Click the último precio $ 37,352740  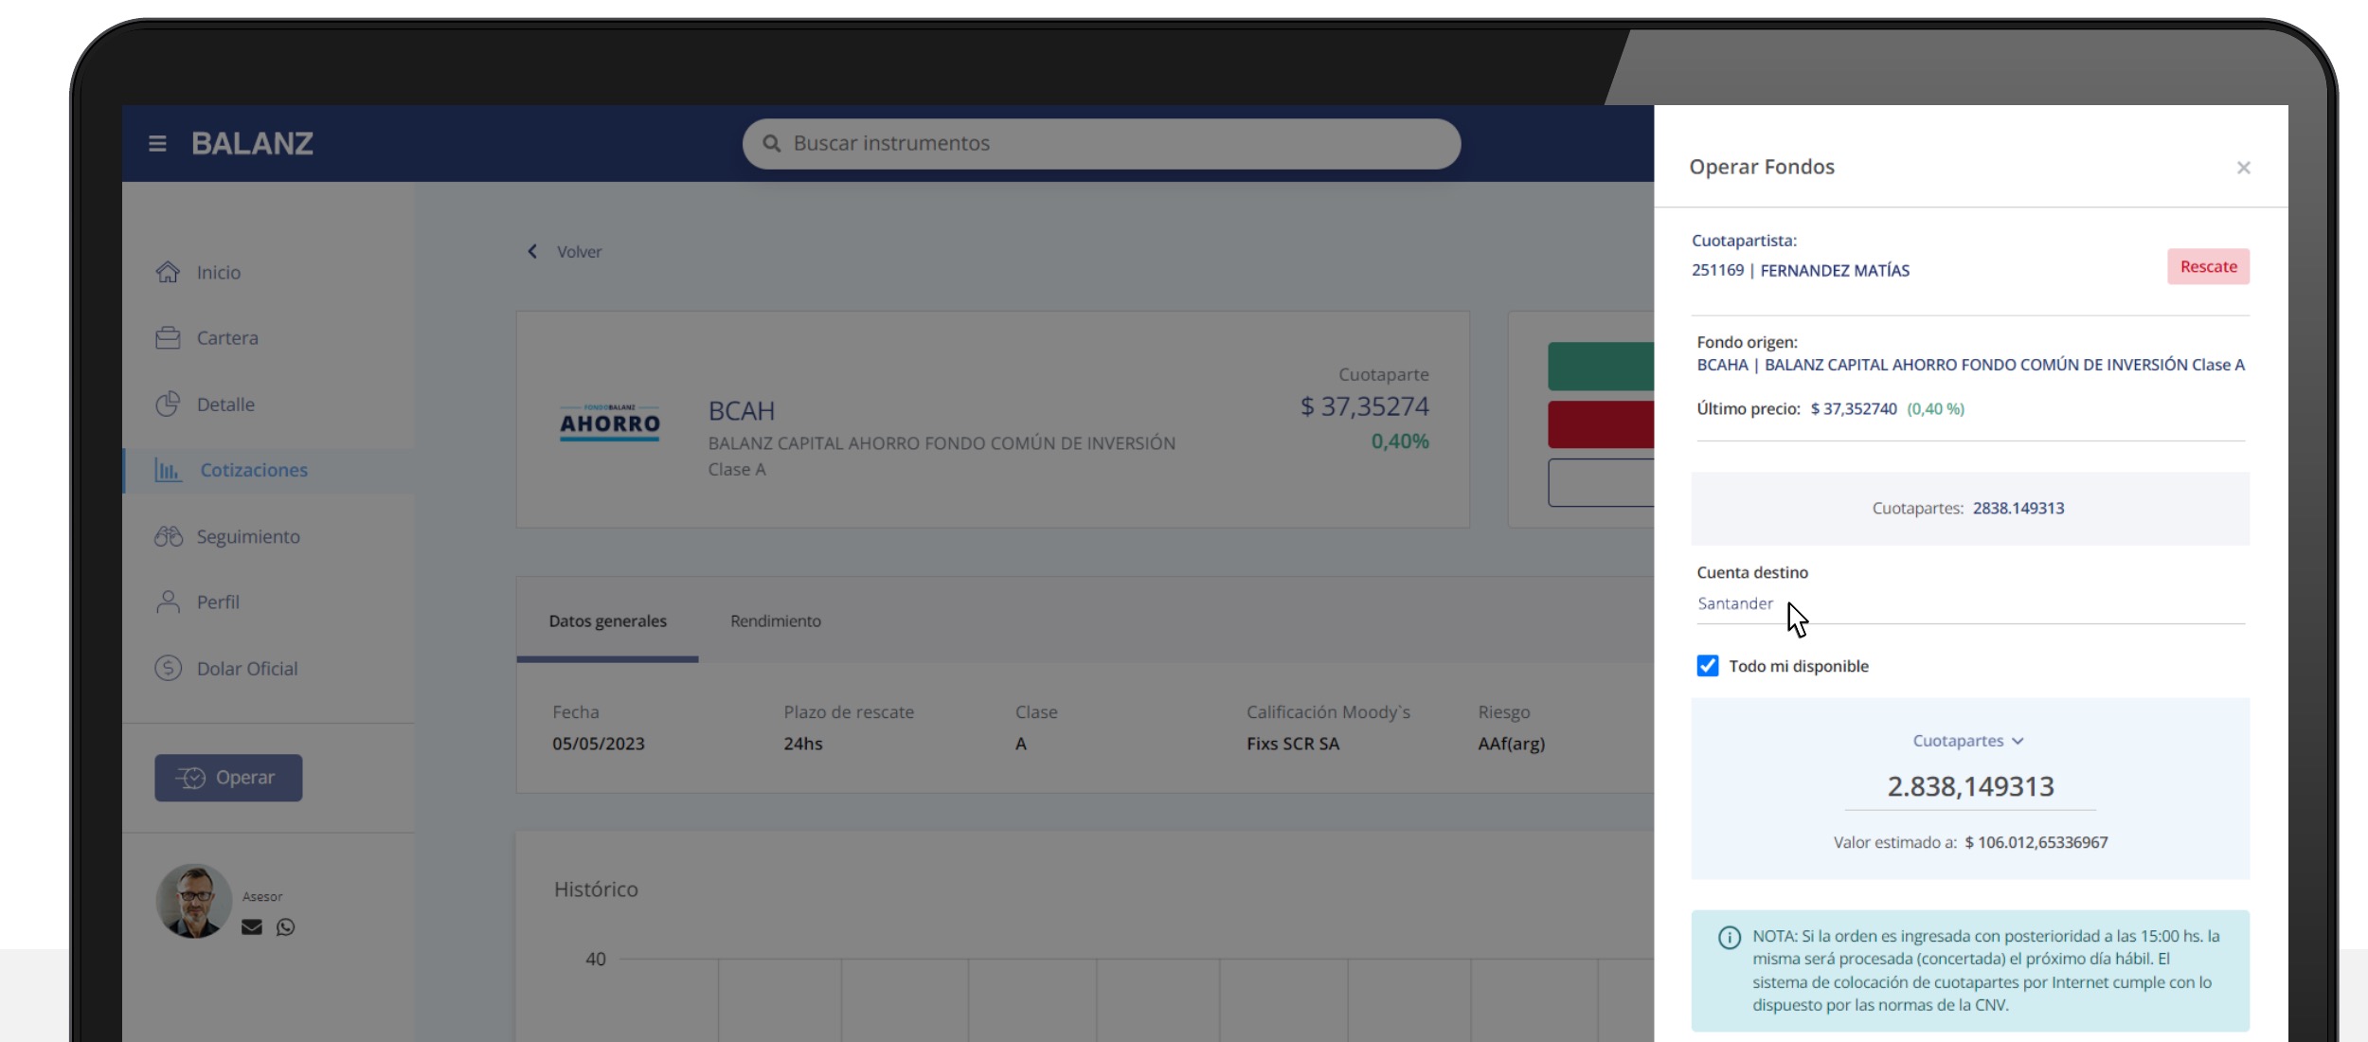click(1853, 409)
